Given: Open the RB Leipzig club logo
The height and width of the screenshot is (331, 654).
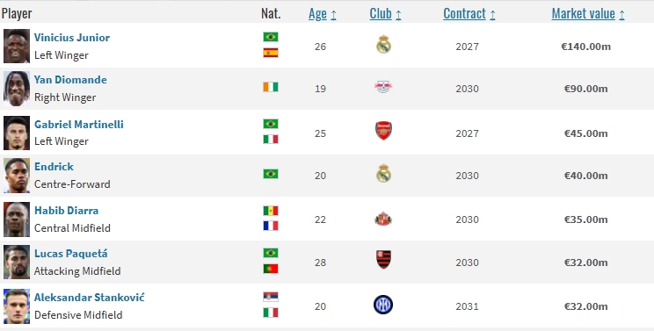Looking at the screenshot, I should (x=383, y=88).
